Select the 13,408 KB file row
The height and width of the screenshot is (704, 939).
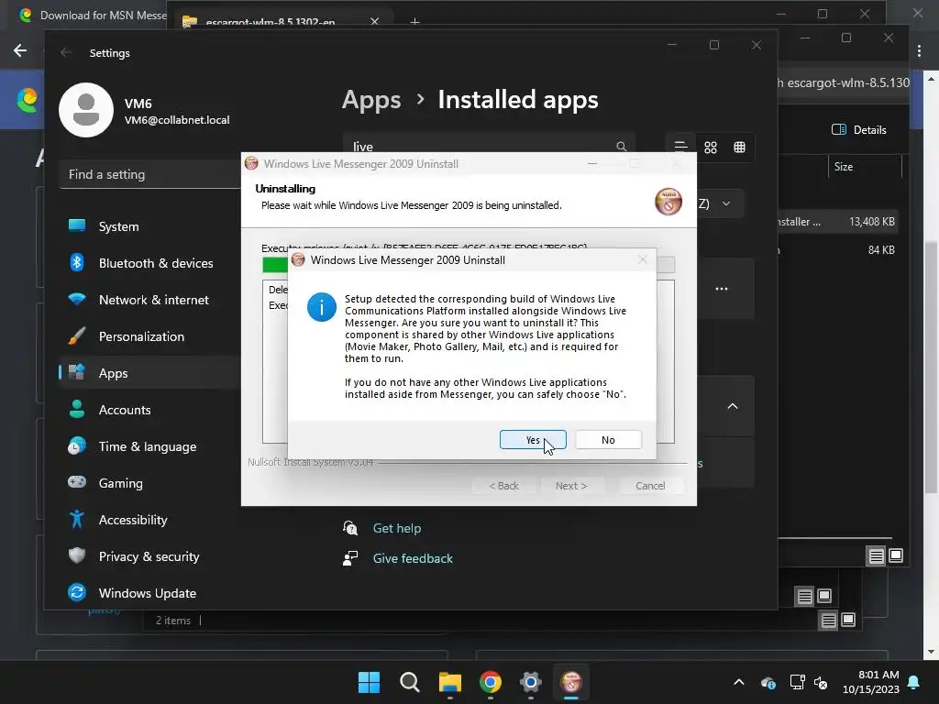click(837, 222)
